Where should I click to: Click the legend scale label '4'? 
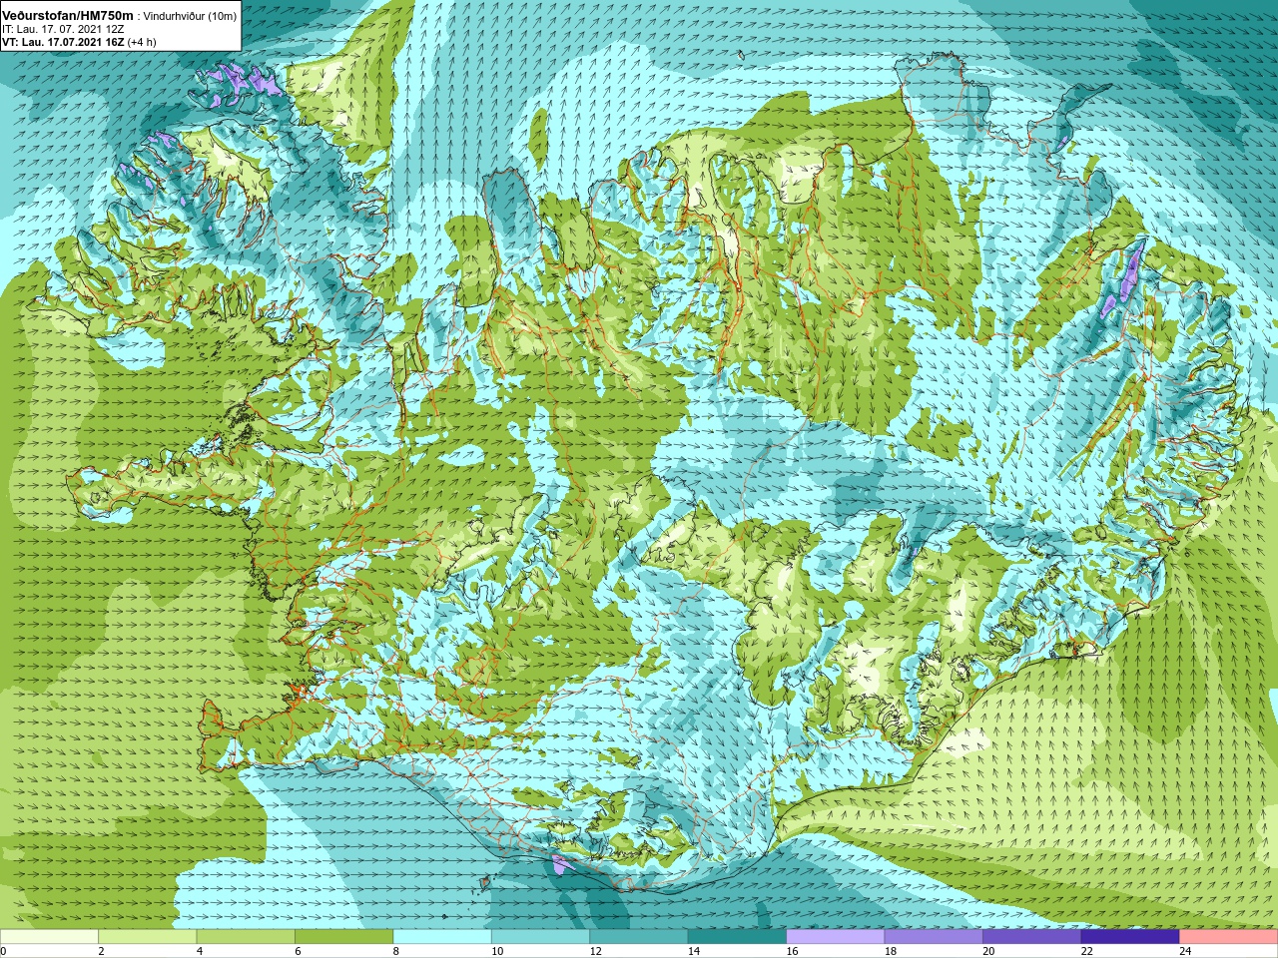click(x=199, y=951)
